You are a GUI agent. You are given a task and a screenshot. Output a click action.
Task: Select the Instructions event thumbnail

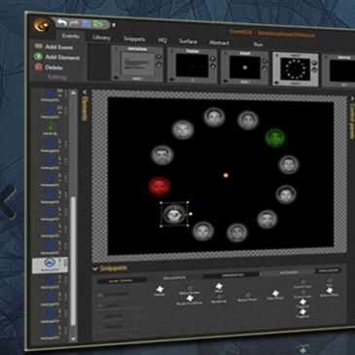(137, 63)
